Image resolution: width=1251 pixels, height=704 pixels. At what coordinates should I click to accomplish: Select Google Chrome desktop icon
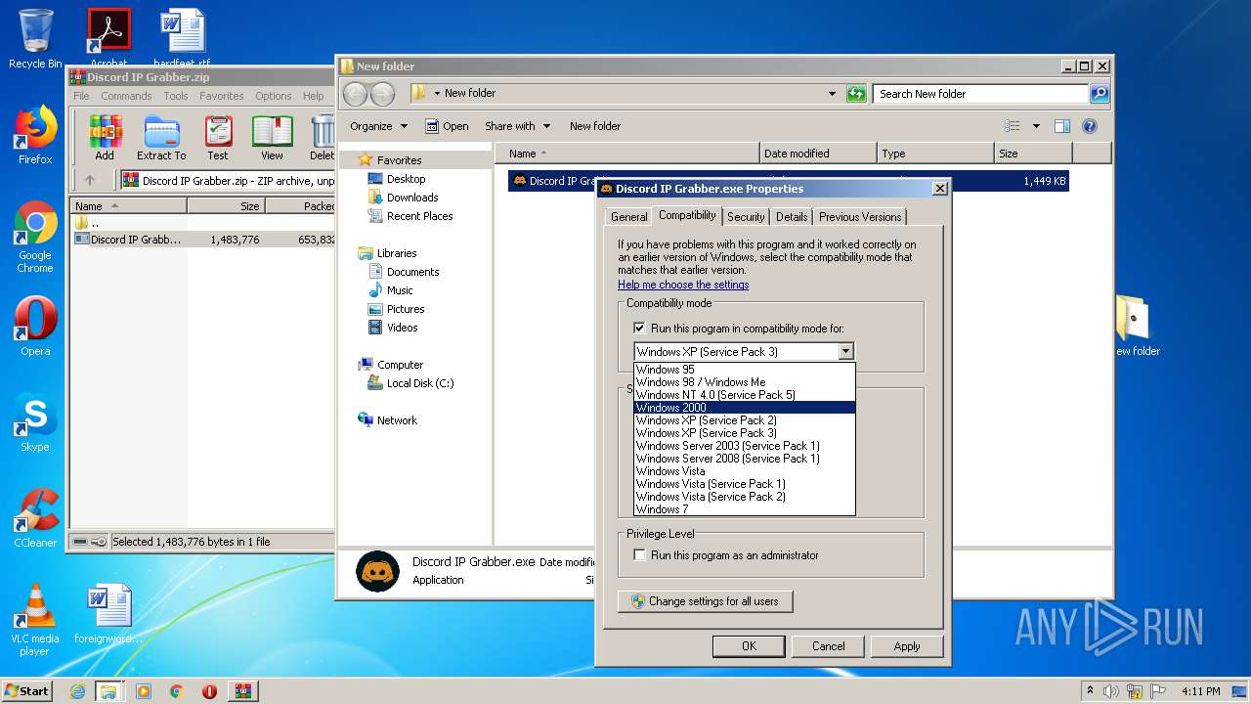tap(35, 238)
